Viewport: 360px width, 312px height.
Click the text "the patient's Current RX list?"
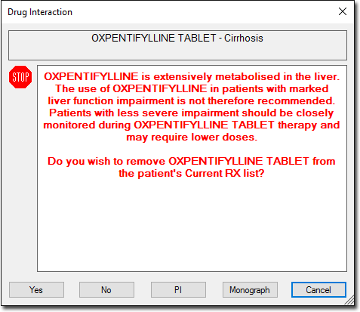192,173
